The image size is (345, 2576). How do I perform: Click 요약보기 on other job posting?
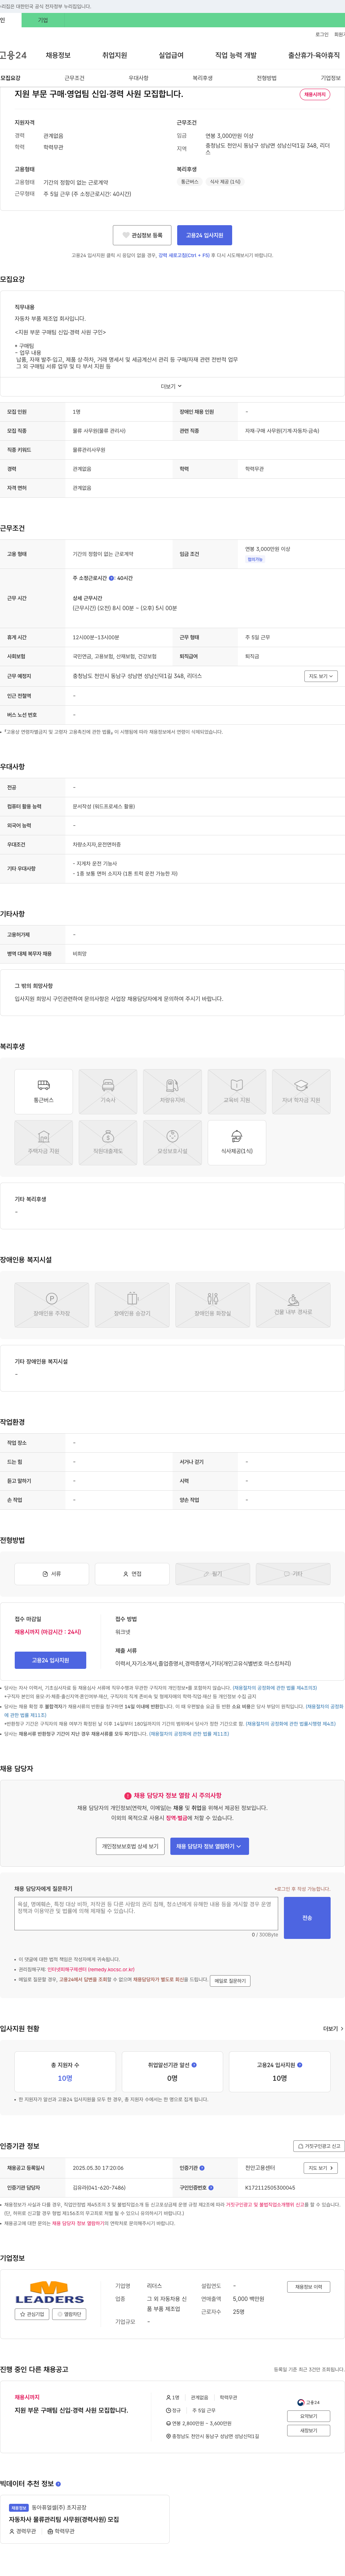pos(308,2416)
